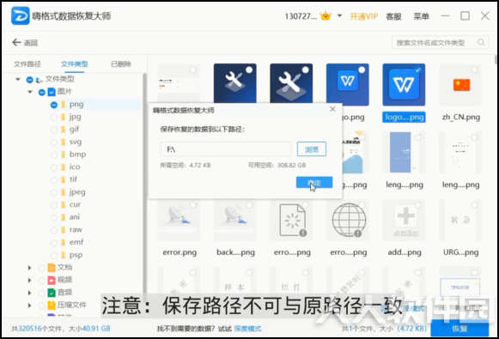Toggle the 文件类型 root checkbox
Viewport: 499px width, 339px height.
coord(29,80)
